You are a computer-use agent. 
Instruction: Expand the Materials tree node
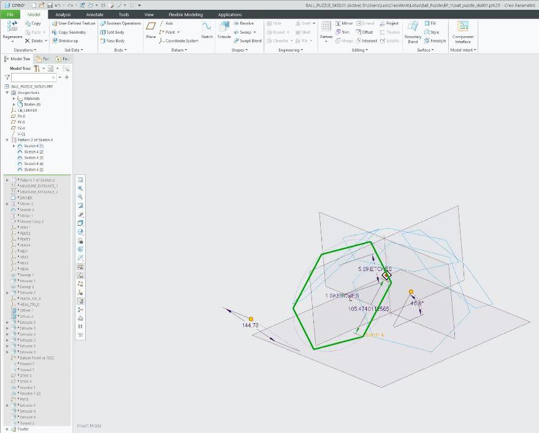[x=14, y=98]
